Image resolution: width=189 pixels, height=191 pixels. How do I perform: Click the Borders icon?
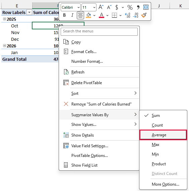coord(114,15)
